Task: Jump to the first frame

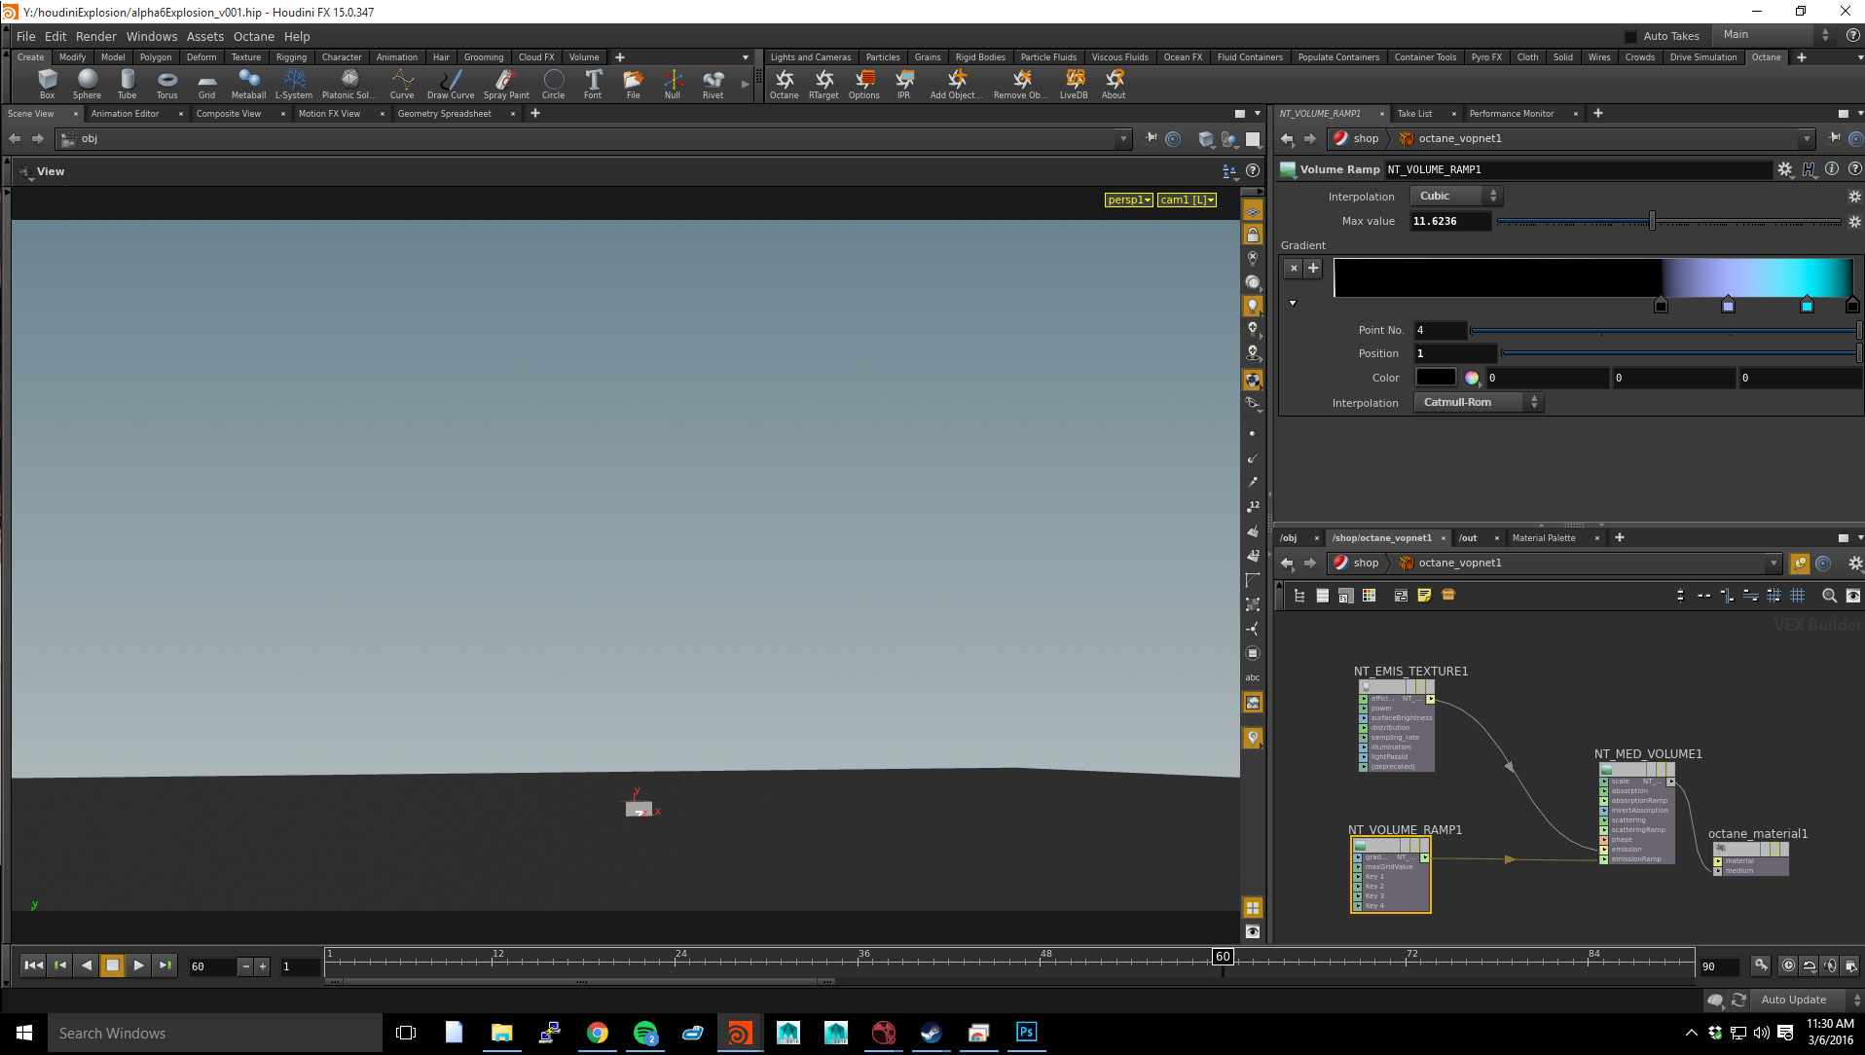Action: coord(33,966)
